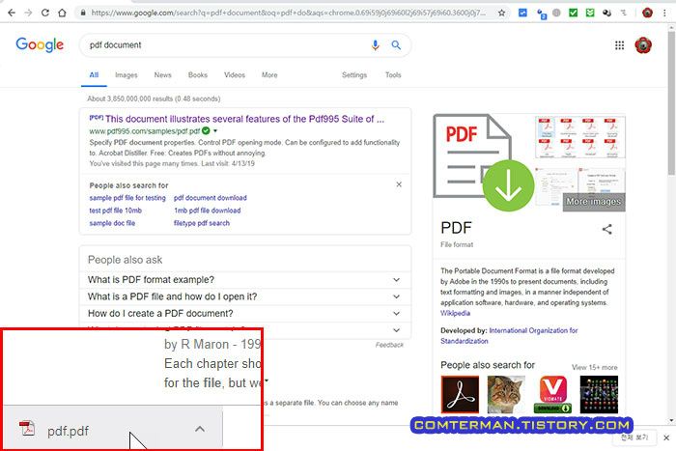The height and width of the screenshot is (451, 676).
Task: Click the green verified check beside pdf995 URL
Action: click(206, 130)
